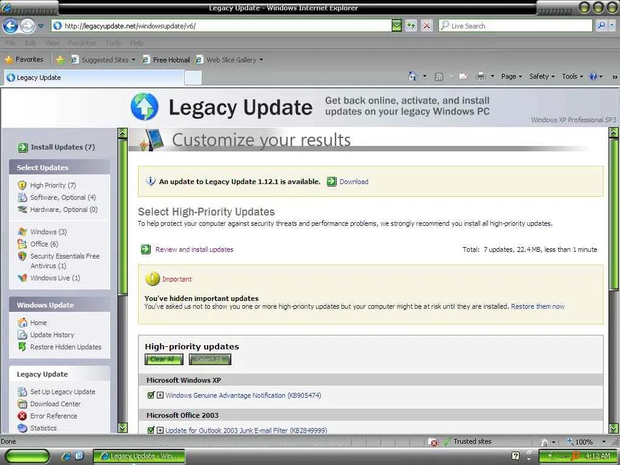Open the Suggested Sites dropdown
Viewport: 620px width, 465px height.
133,60
